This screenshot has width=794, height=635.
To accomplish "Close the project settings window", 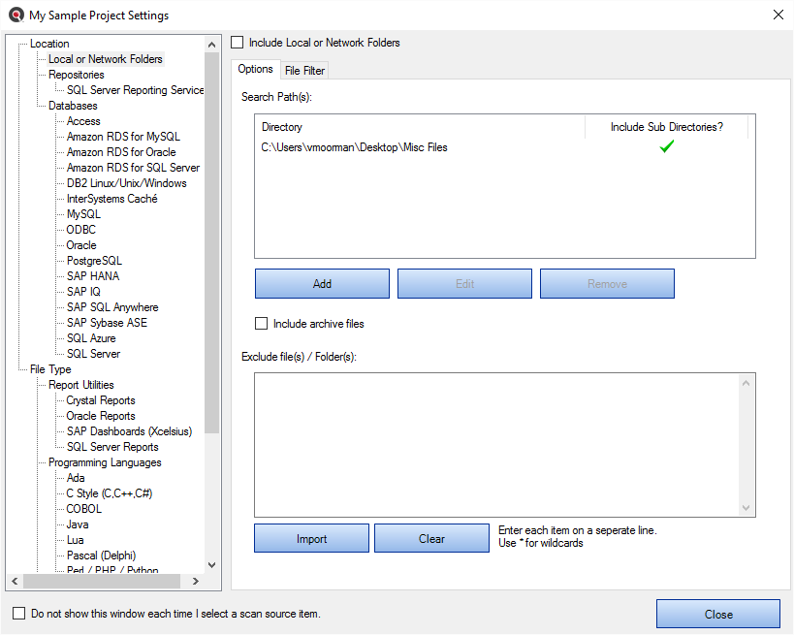I will click(x=717, y=614).
